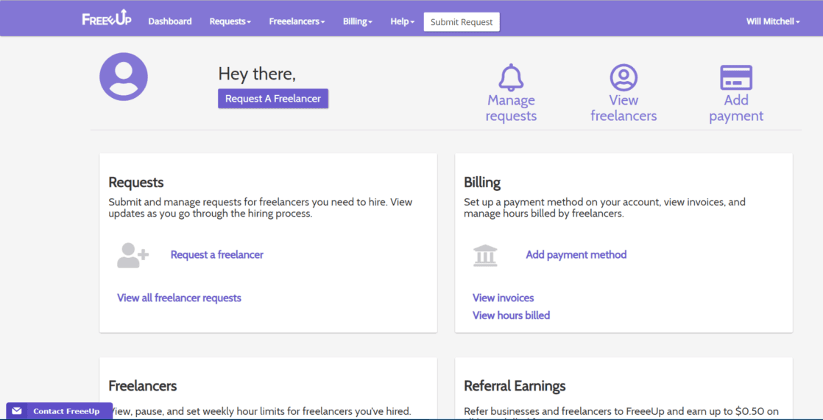Click the Freelancers card heading

[143, 386]
